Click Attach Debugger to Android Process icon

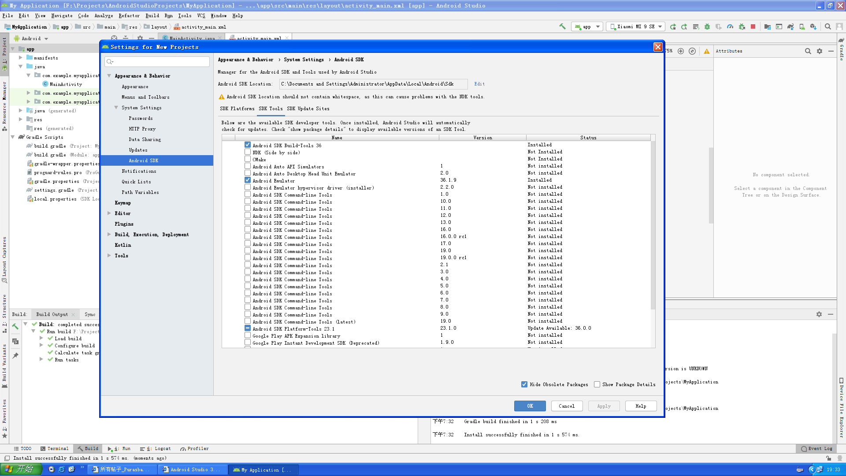tap(742, 26)
